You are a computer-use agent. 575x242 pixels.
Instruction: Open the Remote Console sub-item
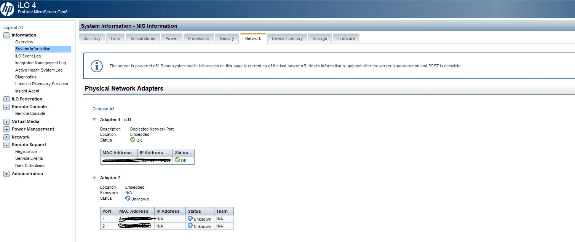(30, 113)
